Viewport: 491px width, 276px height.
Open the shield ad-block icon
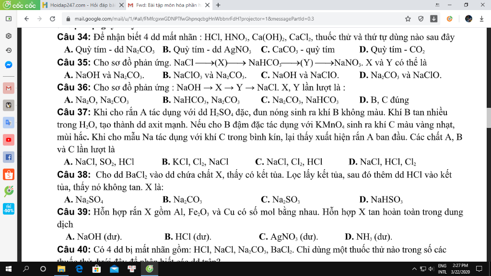(x=421, y=19)
